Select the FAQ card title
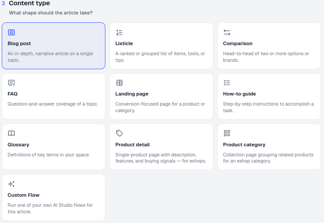The width and height of the screenshot is (324, 223). click(x=13, y=94)
